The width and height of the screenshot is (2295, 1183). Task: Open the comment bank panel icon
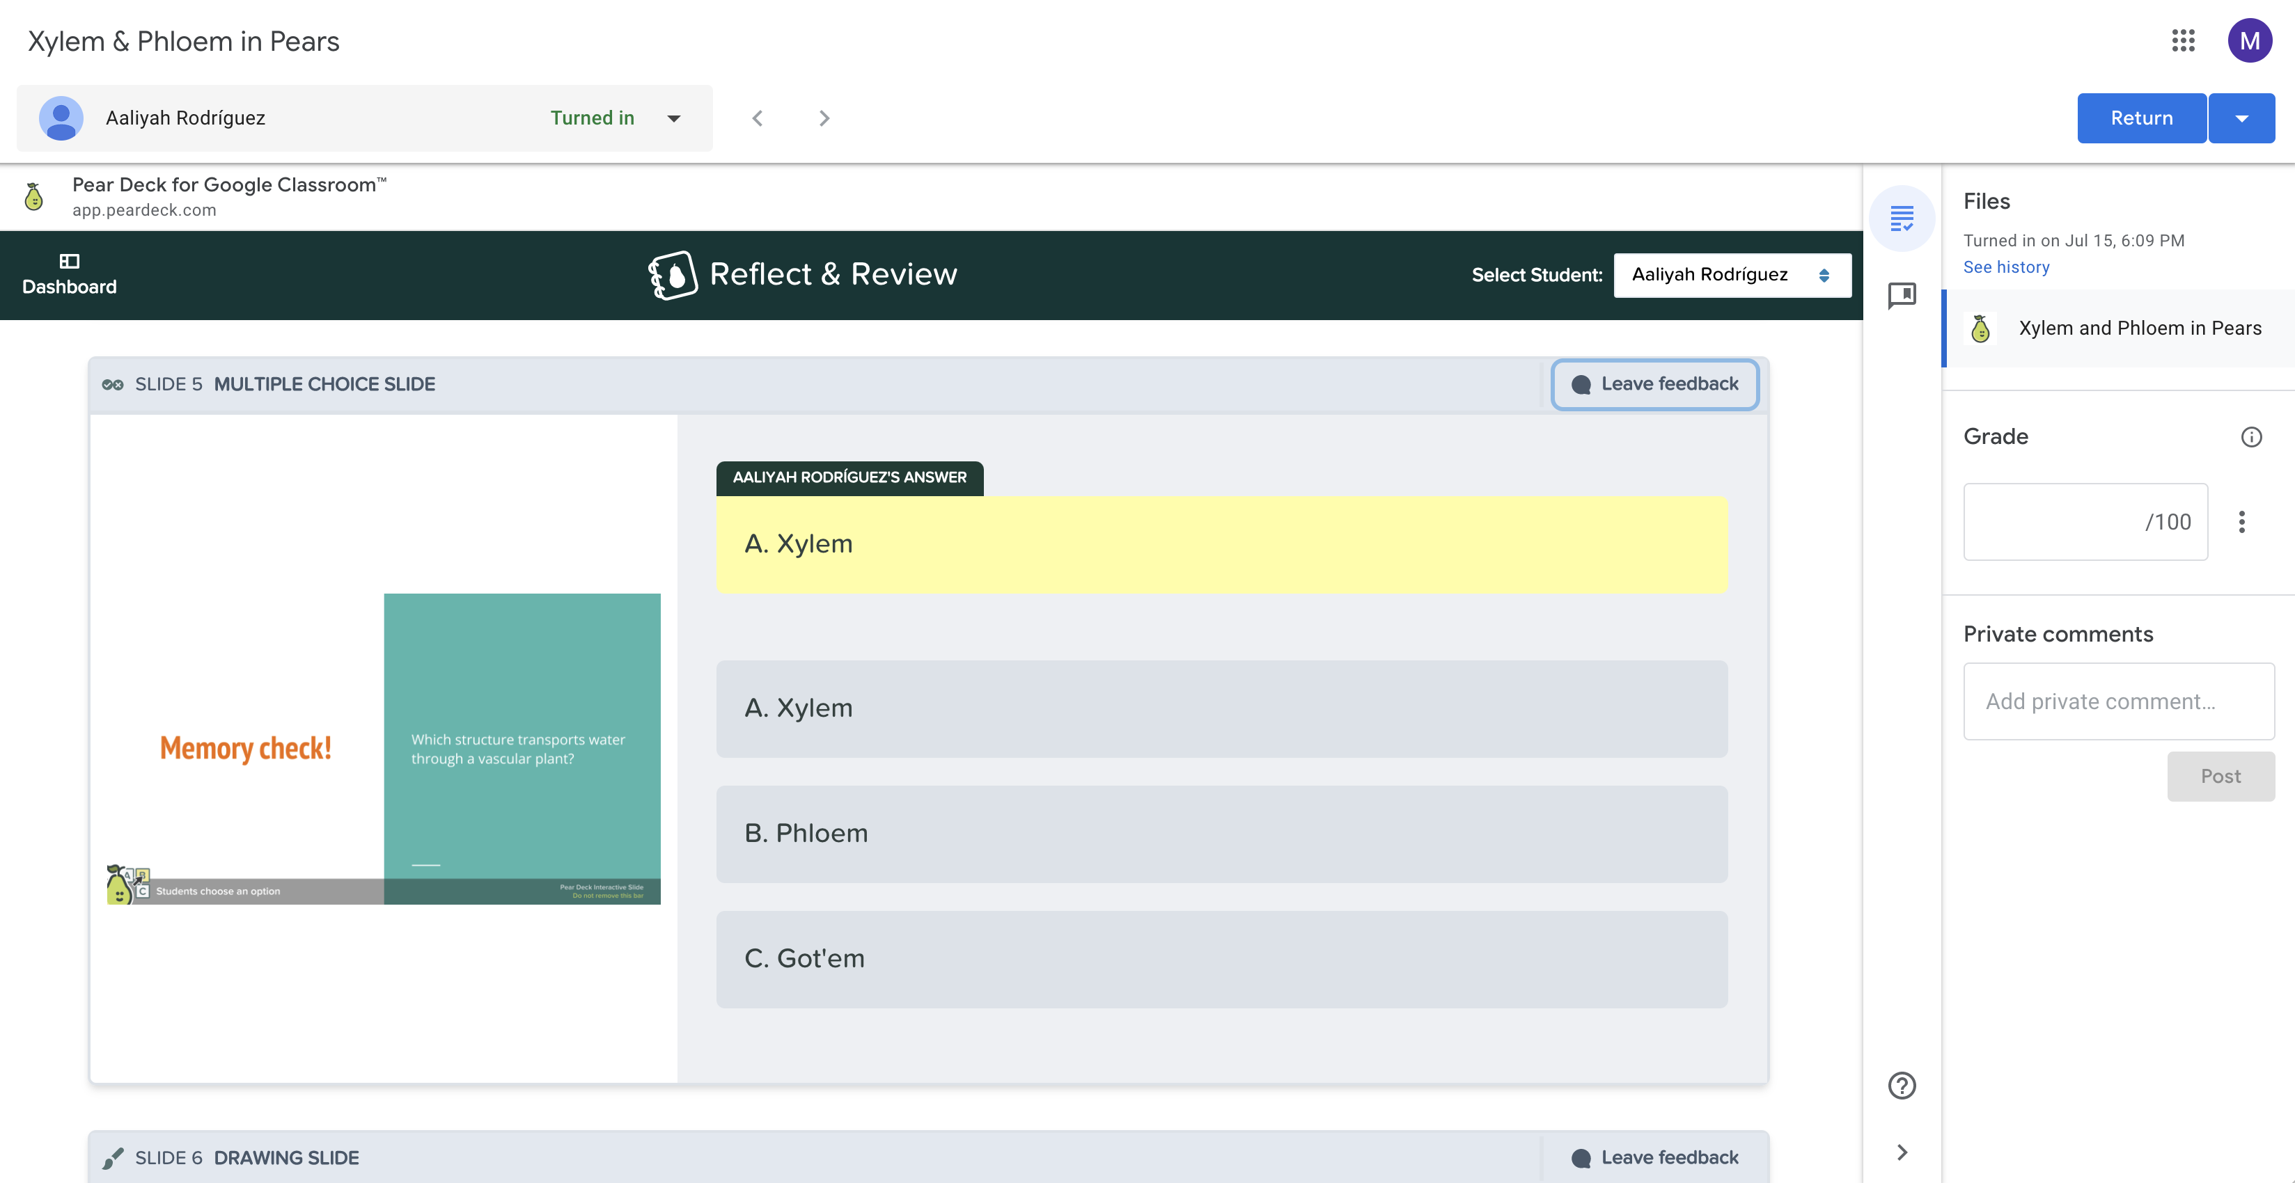click(x=1902, y=296)
